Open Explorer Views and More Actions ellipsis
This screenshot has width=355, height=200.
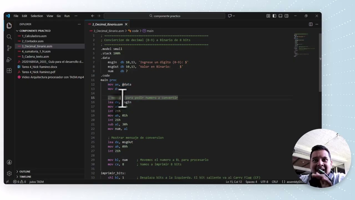point(79,24)
